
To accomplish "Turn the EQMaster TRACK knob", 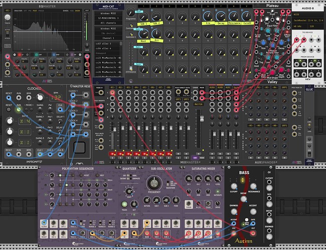I will pos(8,17).
